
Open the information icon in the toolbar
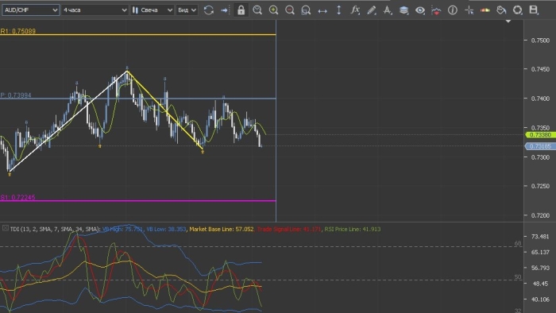pyautogui.click(x=453, y=10)
